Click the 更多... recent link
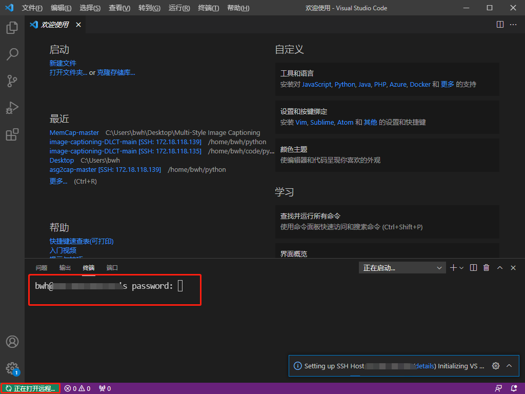The height and width of the screenshot is (394, 525). tap(58, 181)
